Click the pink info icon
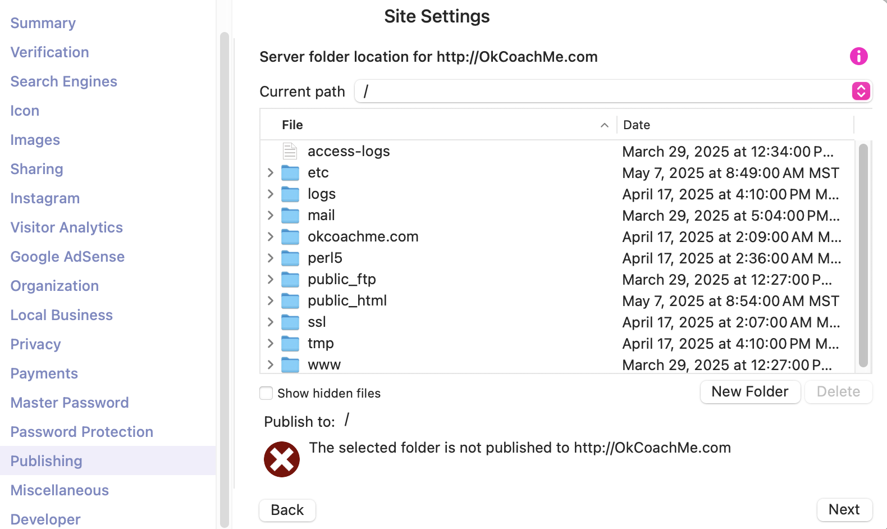The width and height of the screenshot is (887, 529). [858, 56]
